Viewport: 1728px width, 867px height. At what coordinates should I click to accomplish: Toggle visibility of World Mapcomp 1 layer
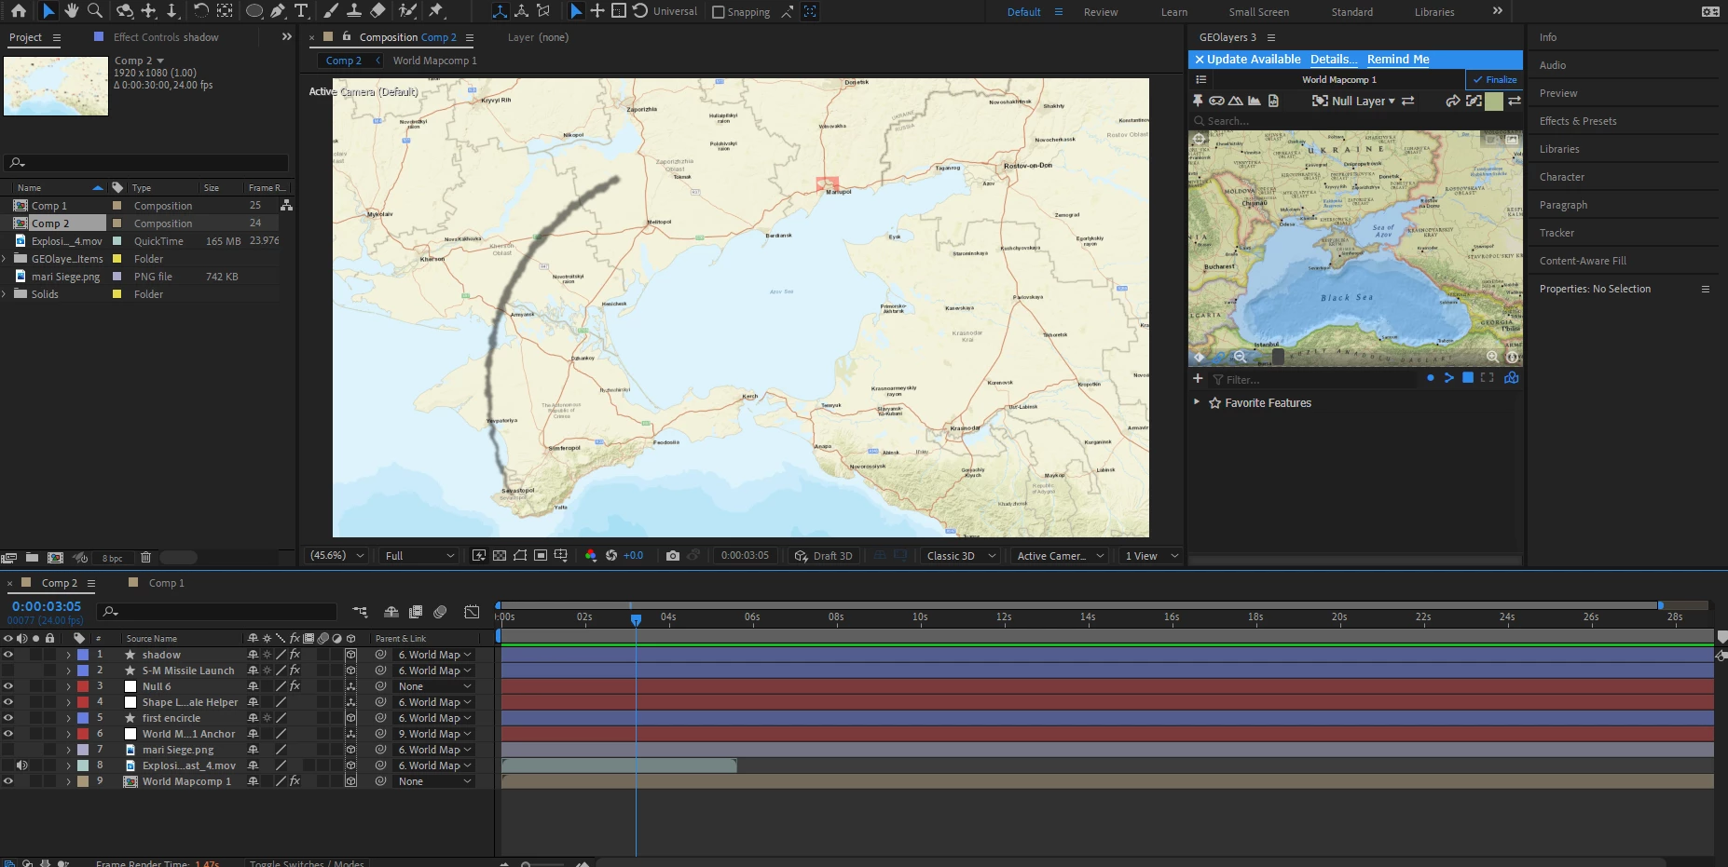click(x=8, y=781)
